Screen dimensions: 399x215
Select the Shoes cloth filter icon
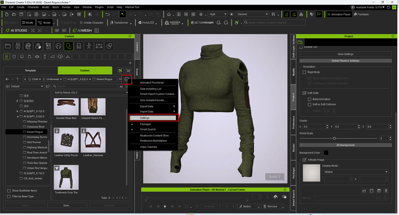tap(52, 57)
